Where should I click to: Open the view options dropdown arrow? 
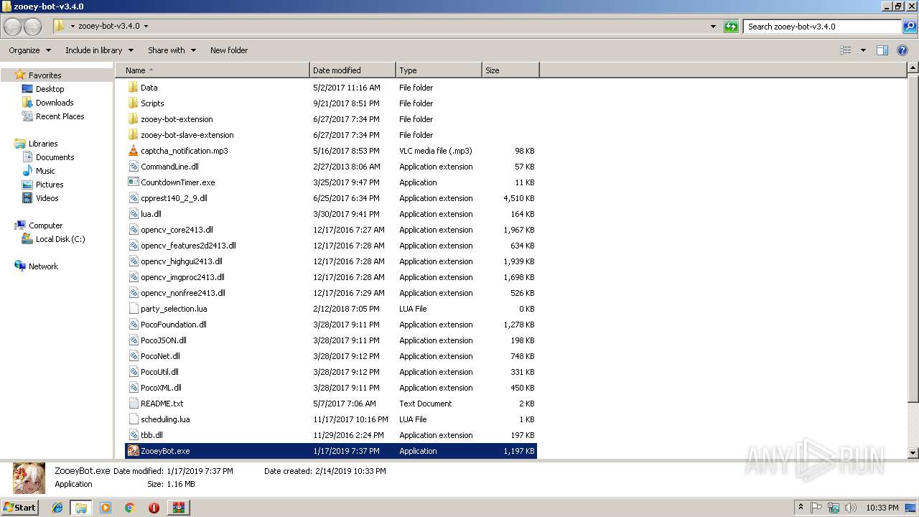click(863, 50)
